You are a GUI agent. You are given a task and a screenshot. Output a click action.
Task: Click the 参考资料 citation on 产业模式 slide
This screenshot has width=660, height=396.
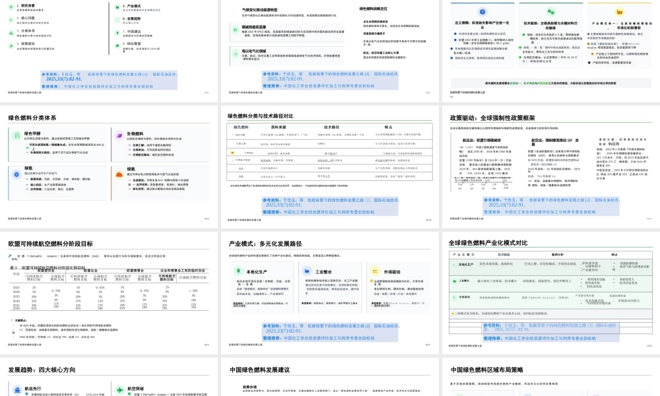coord(272,325)
